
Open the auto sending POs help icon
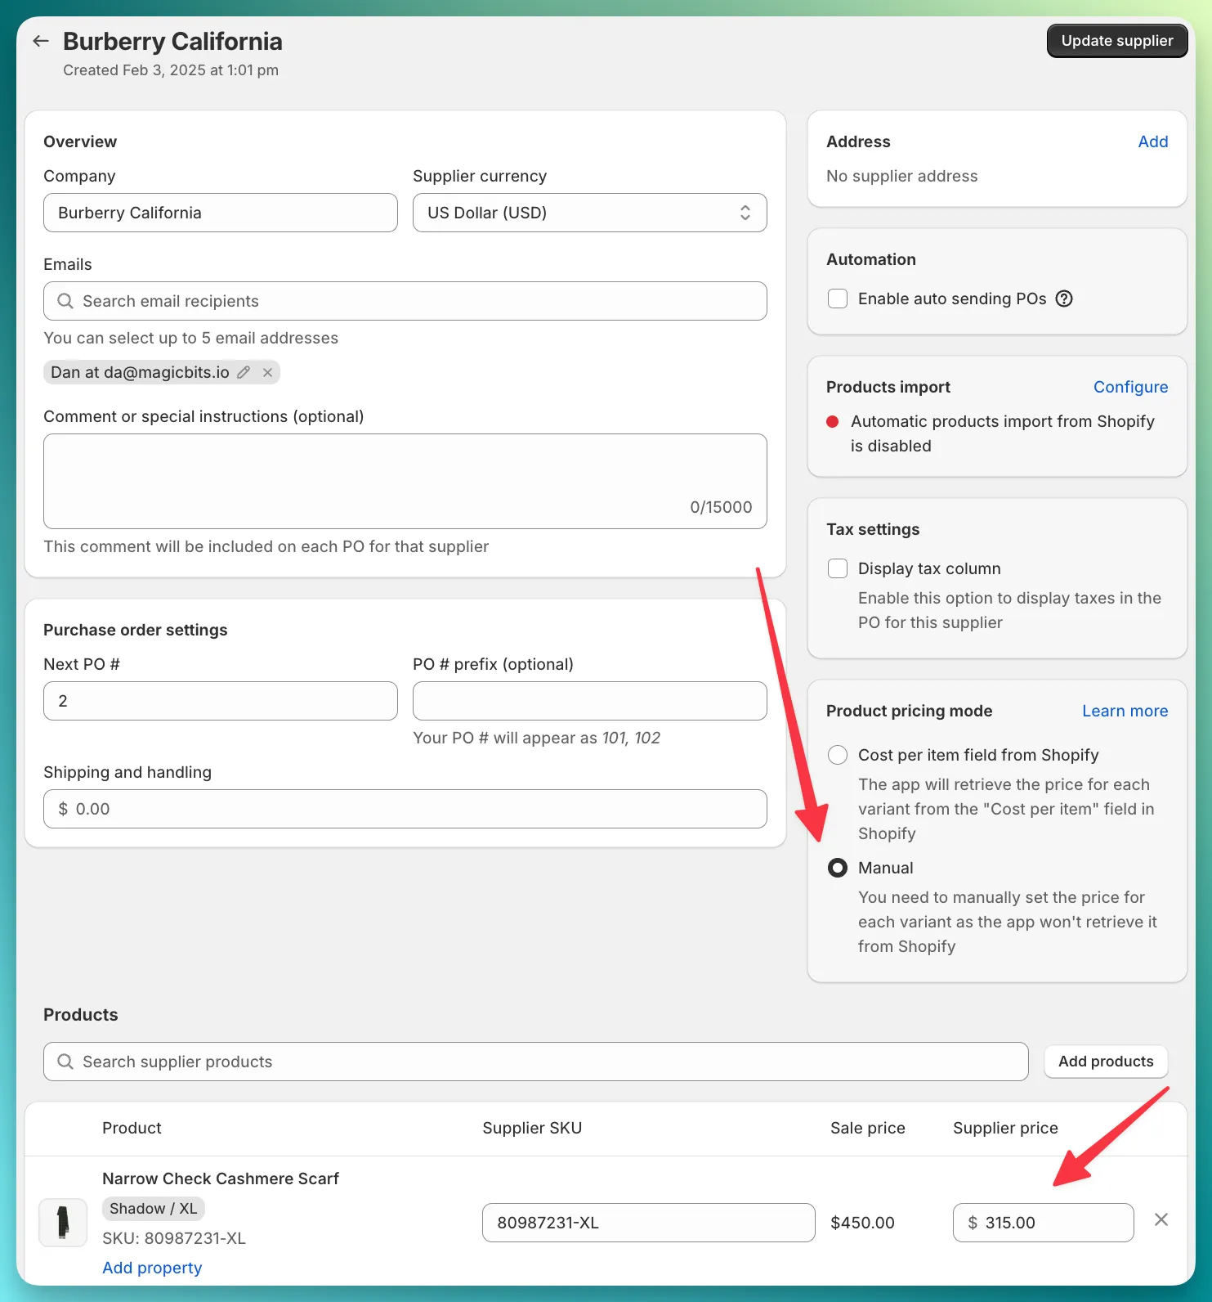tap(1064, 299)
